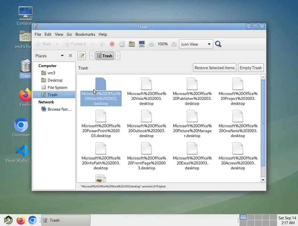Open the Back history dropdown arrow
This screenshot has width=298, height=226.
[x=57, y=44]
